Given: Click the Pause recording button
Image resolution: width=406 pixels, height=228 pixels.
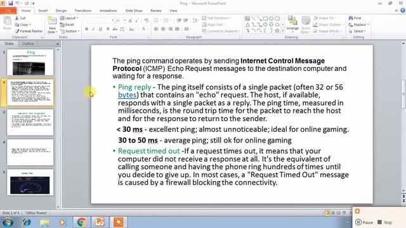Looking at the screenshot, I should pyautogui.click(x=364, y=222).
